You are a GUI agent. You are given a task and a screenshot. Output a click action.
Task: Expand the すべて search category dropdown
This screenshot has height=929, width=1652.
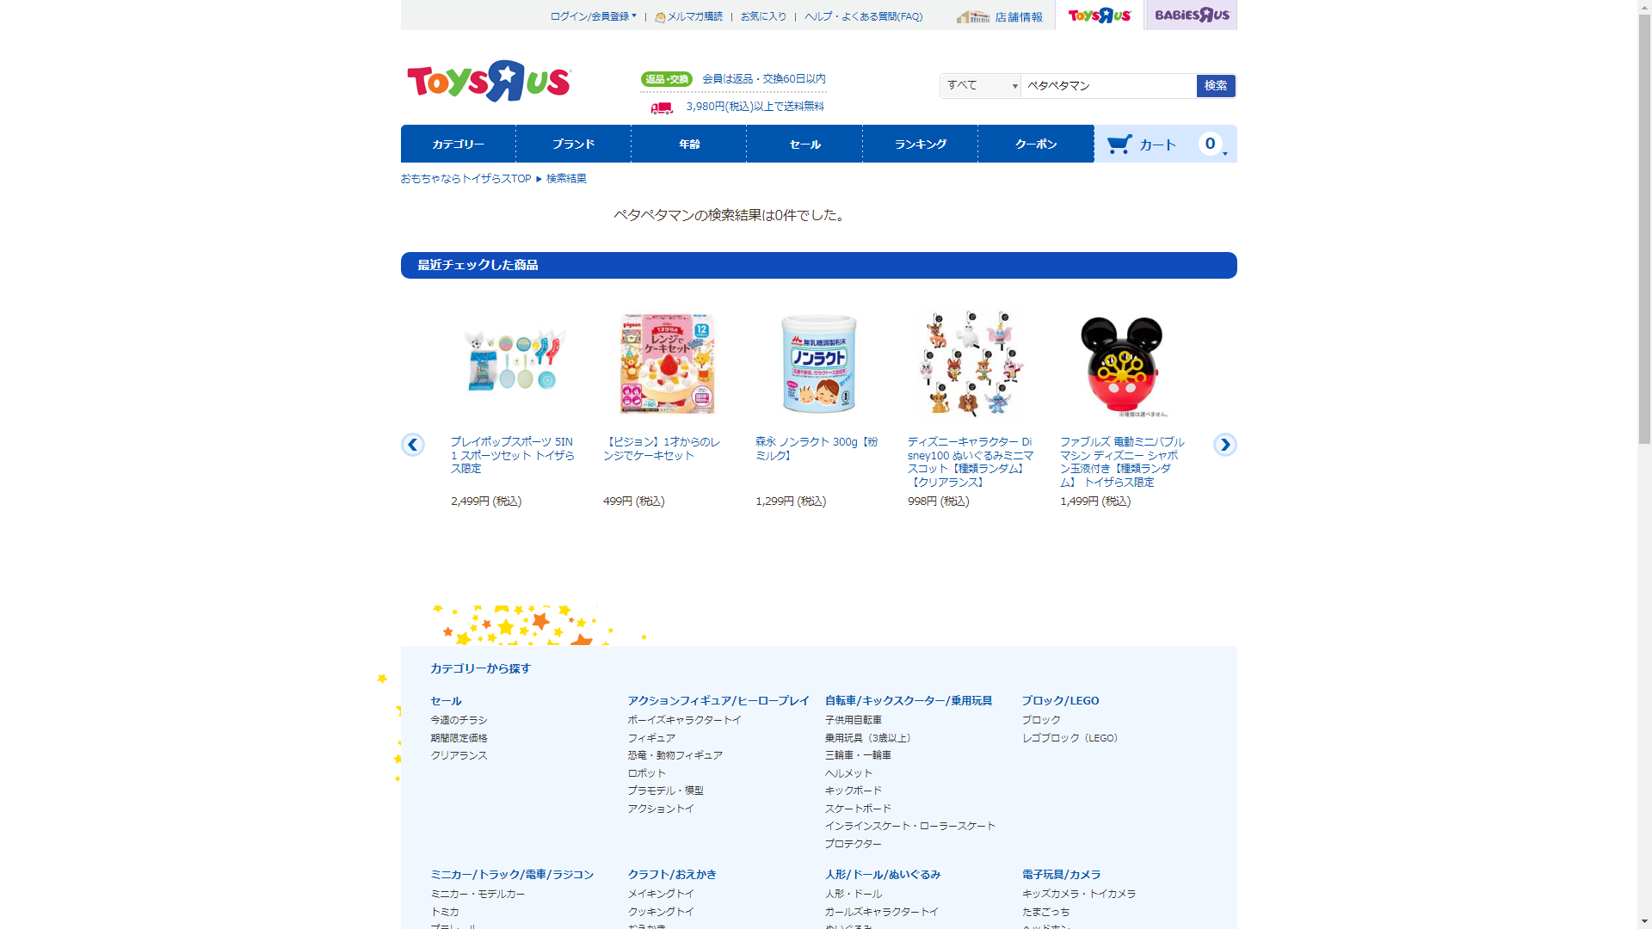(981, 85)
